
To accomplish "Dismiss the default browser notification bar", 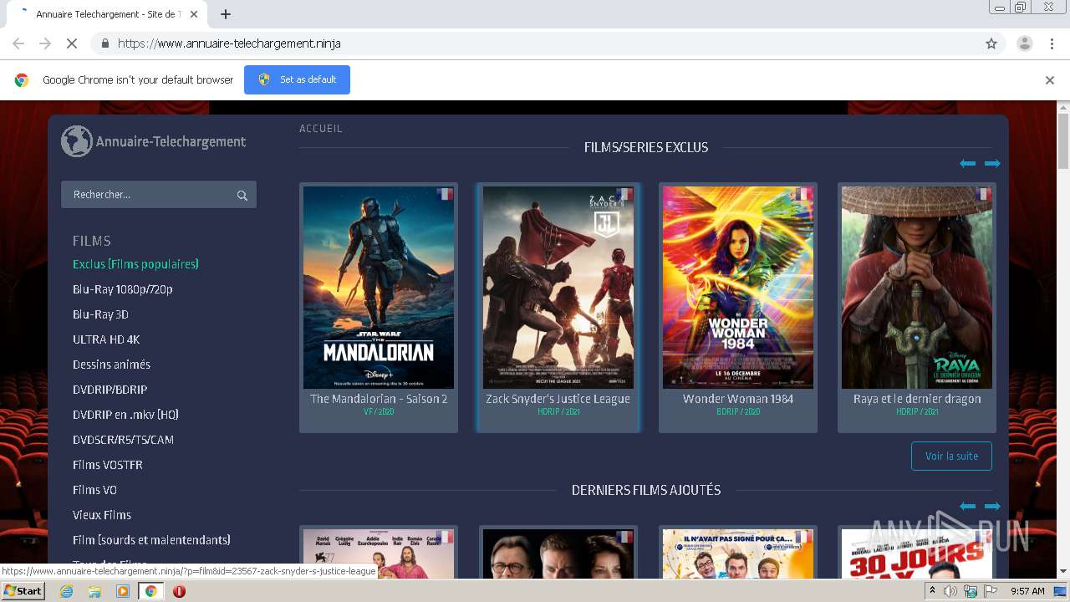I will point(1050,80).
